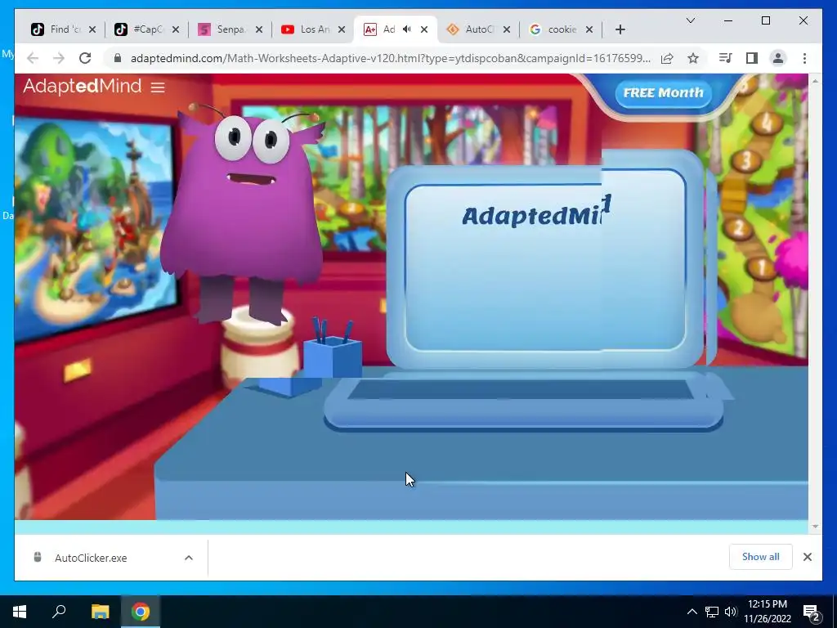Click the scrollbar up arrow
This screenshot has height=628, width=837.
(x=815, y=81)
